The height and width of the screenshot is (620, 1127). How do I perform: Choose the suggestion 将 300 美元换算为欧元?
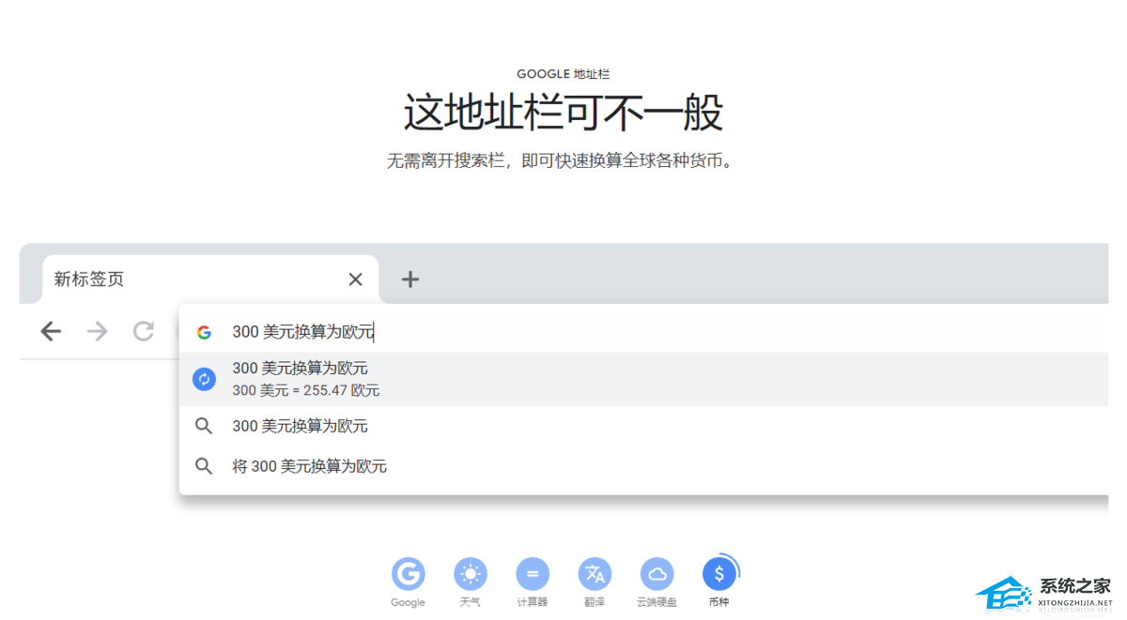point(643,466)
